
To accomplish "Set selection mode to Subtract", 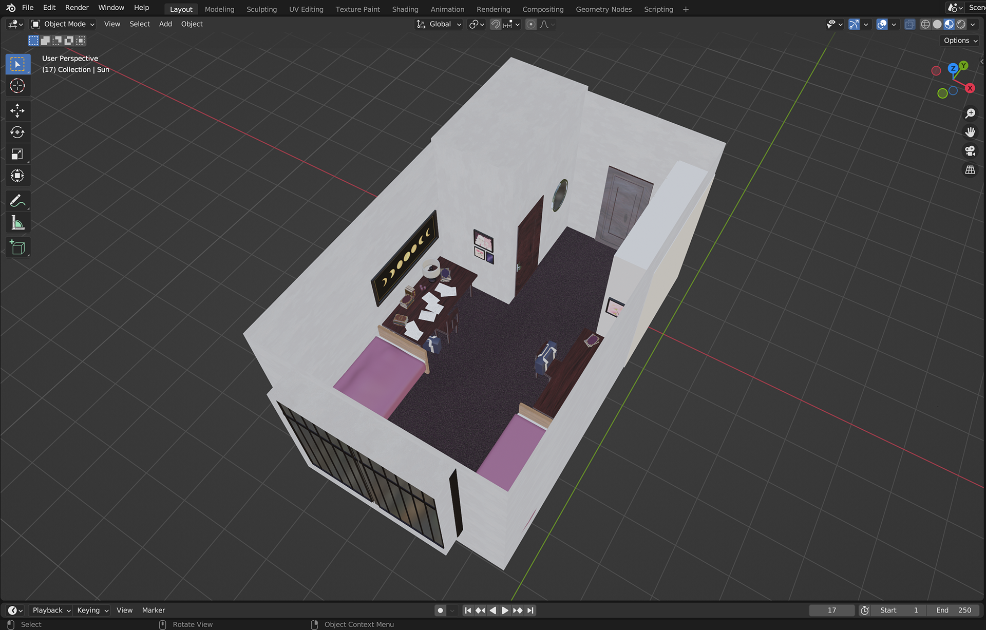I will (x=57, y=41).
